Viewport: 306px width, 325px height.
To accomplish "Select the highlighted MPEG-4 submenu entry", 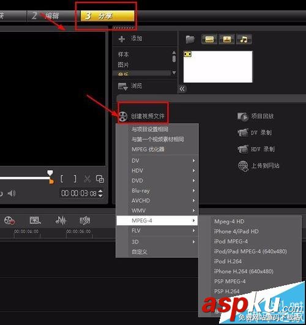I will (157, 220).
